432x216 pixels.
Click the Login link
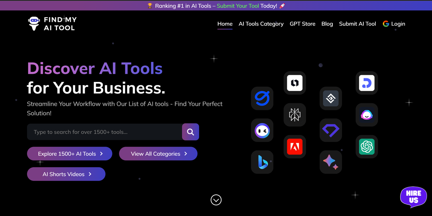(x=398, y=24)
